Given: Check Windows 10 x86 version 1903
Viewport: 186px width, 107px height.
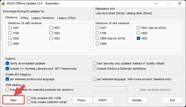Looking at the screenshot, I should [51, 38].
